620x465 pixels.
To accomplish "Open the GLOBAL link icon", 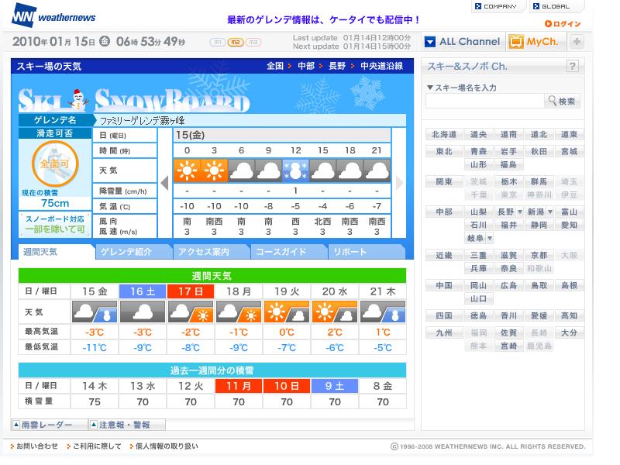I will 536,6.
